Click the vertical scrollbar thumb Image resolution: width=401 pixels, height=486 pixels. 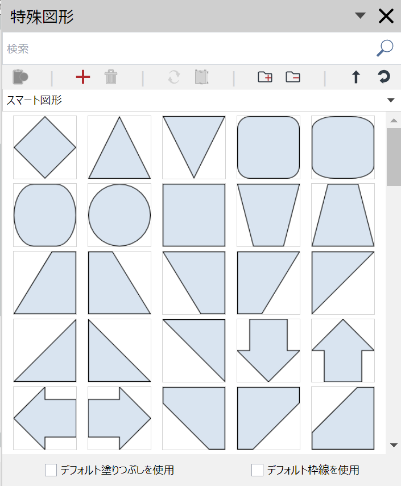point(394,157)
